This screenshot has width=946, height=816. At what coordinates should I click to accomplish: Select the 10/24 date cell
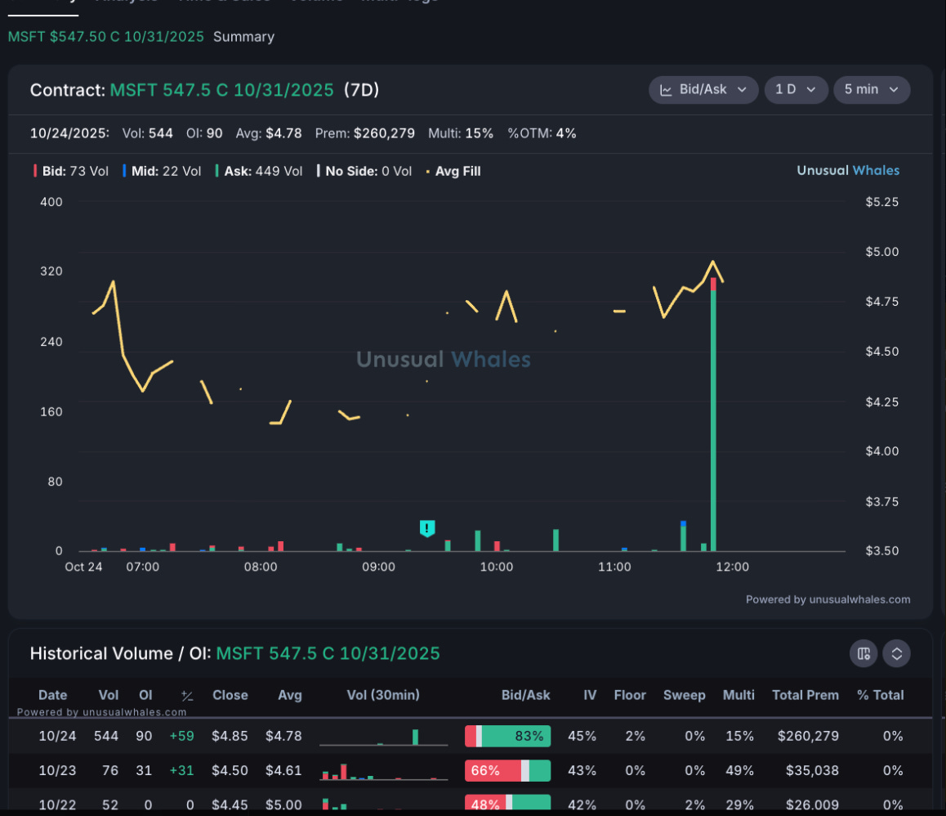pos(57,736)
